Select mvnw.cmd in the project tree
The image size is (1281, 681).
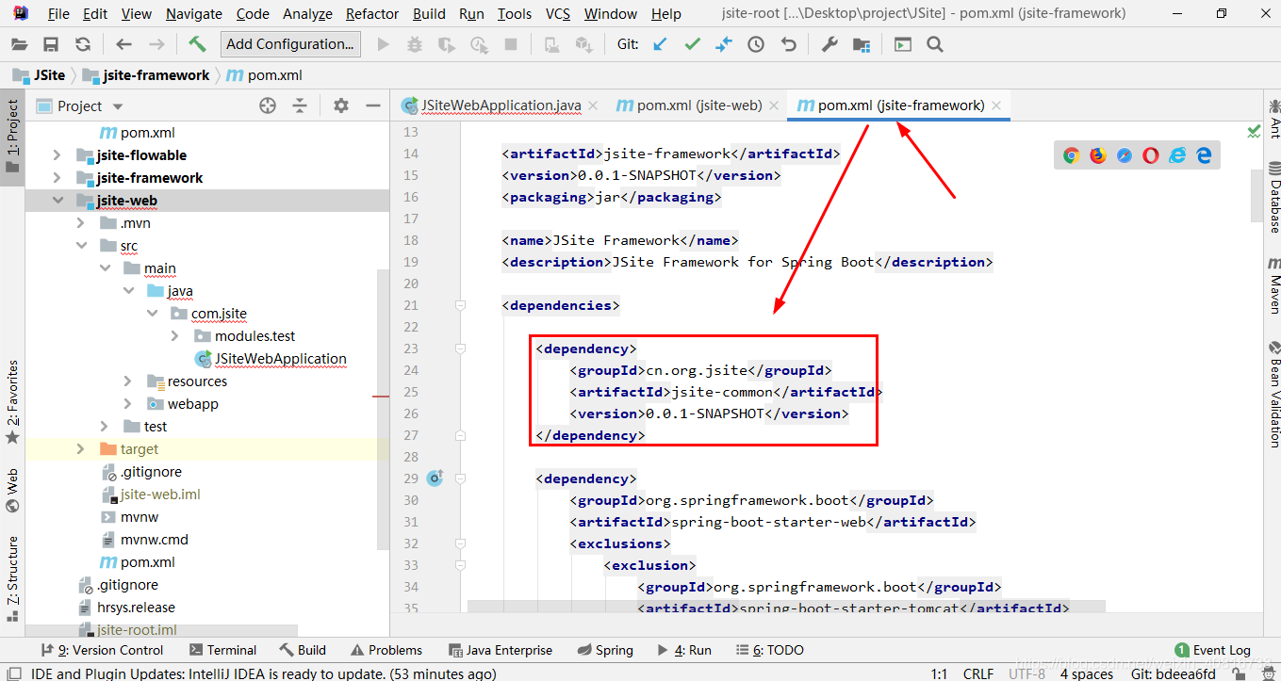(155, 540)
